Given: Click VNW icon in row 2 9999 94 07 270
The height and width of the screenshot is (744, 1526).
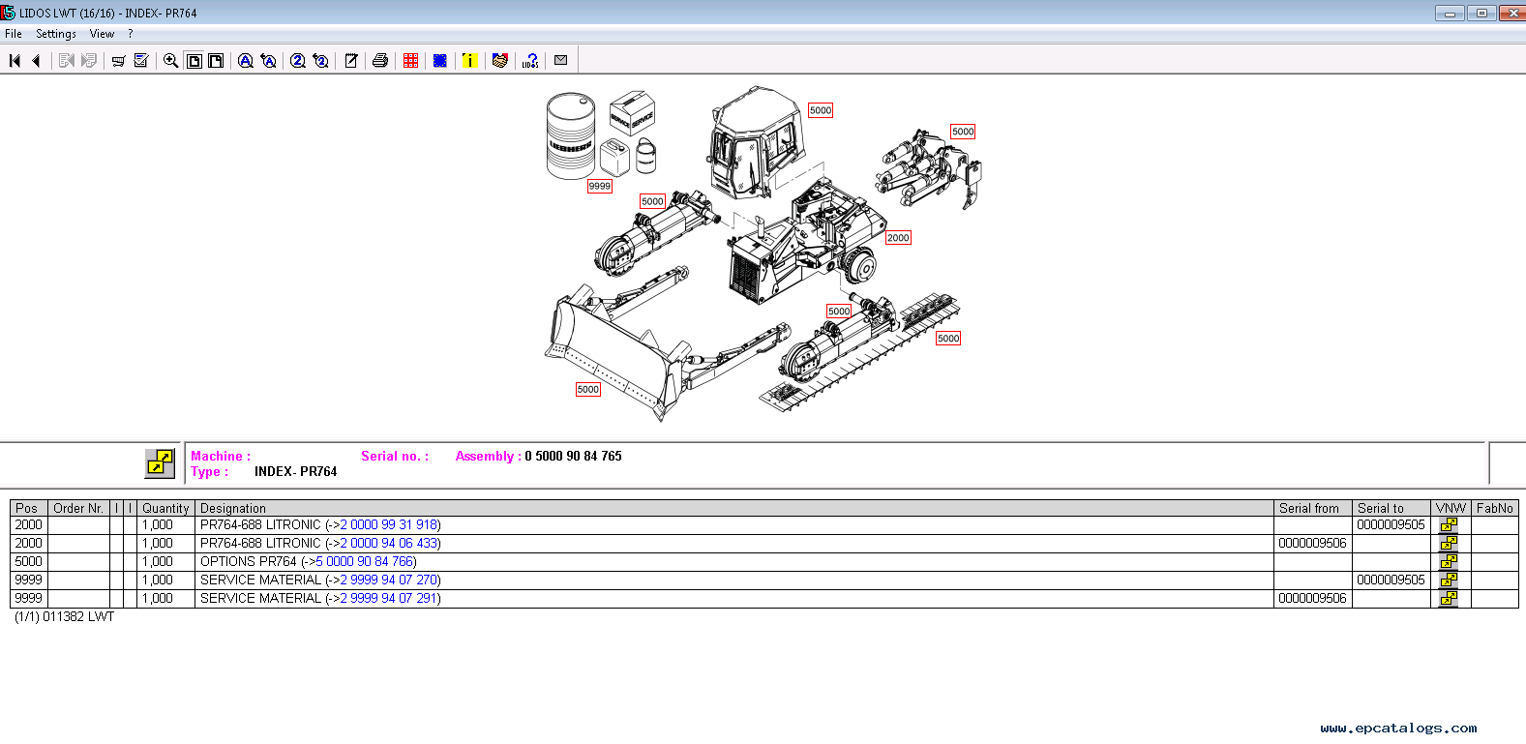Looking at the screenshot, I should [x=1449, y=580].
